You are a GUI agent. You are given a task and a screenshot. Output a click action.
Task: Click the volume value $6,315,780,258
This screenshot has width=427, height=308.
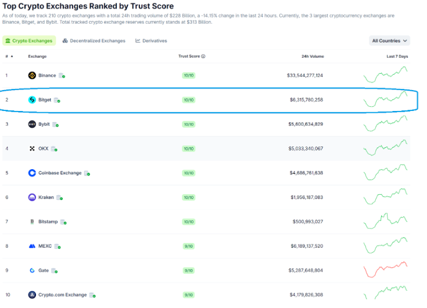pyautogui.click(x=306, y=100)
